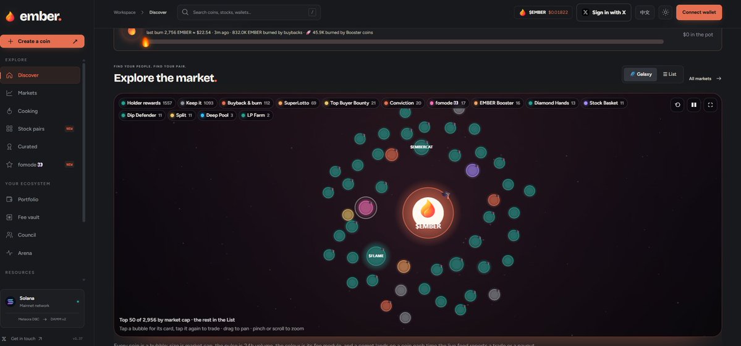Select fomode in the sidebar
The width and height of the screenshot is (741, 346).
tap(40, 164)
